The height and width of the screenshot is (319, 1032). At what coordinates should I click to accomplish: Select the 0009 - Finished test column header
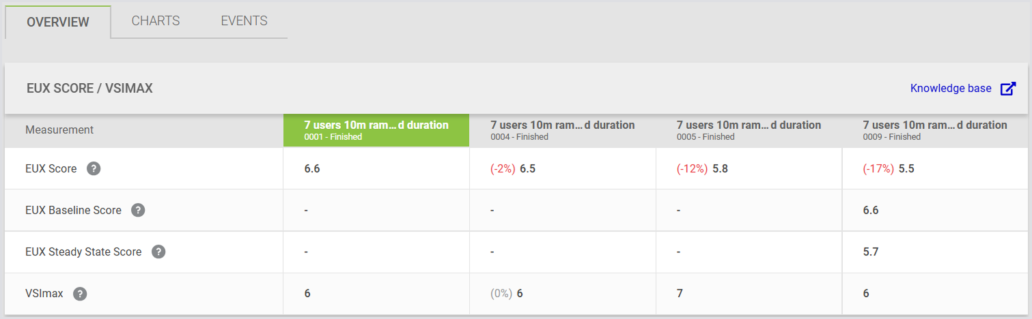pos(934,130)
